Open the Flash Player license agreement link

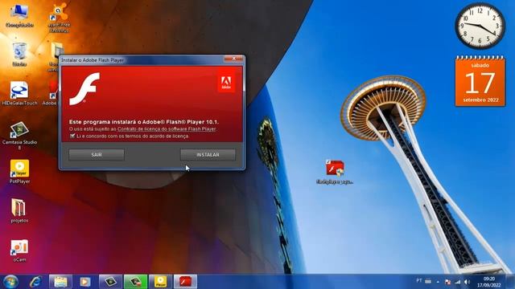[x=167, y=129]
